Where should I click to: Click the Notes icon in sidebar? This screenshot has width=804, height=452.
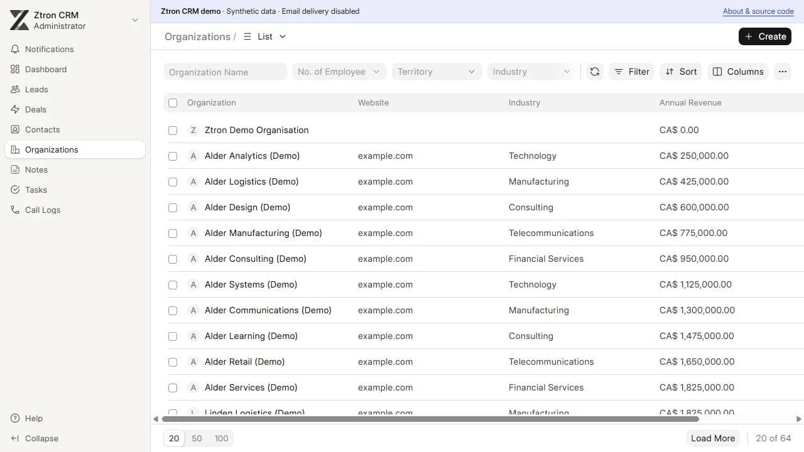15,169
